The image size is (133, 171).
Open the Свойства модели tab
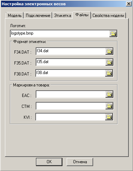(x=108, y=16)
